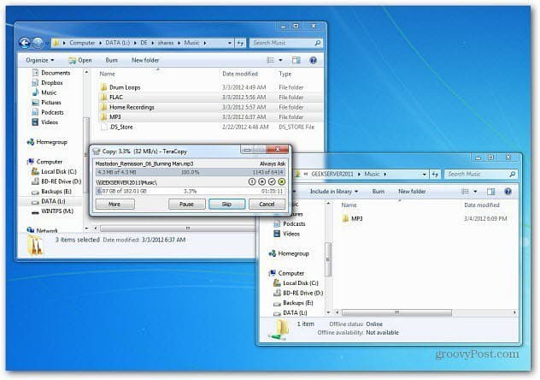Screen dimensions: 540x380
Task: Refresh the GEEKSERVER2011 Music window
Action: click(x=435, y=174)
